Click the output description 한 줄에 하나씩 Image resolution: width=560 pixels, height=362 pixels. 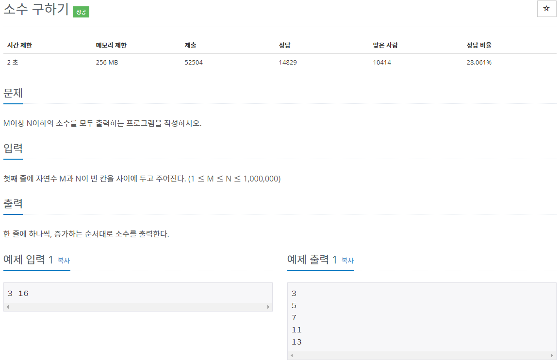[x=86, y=234]
